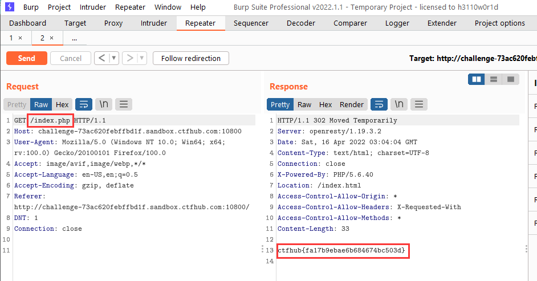Close Repeater request tab 2
The width and height of the screenshot is (537, 281).
(x=52, y=38)
